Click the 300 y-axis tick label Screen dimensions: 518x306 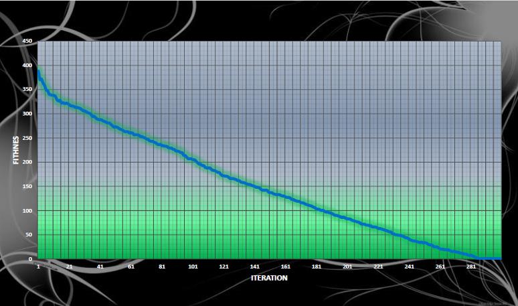coord(27,114)
